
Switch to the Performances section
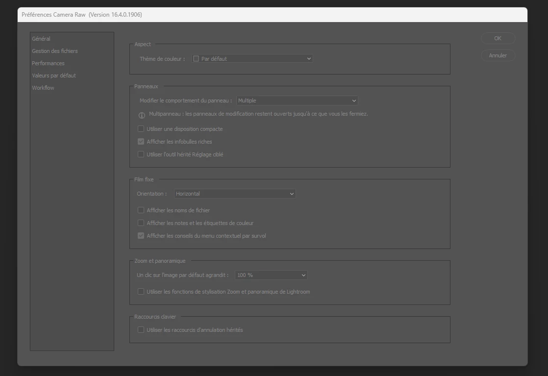click(x=48, y=63)
